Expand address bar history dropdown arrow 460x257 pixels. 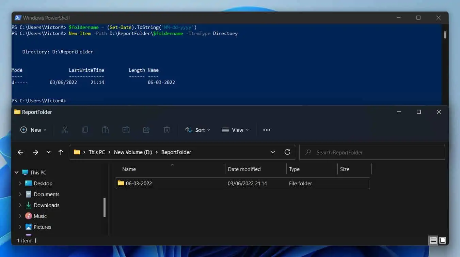pyautogui.click(x=273, y=152)
